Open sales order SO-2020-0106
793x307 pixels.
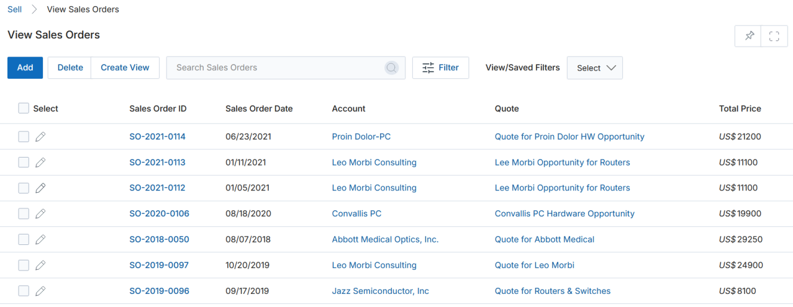(x=159, y=213)
